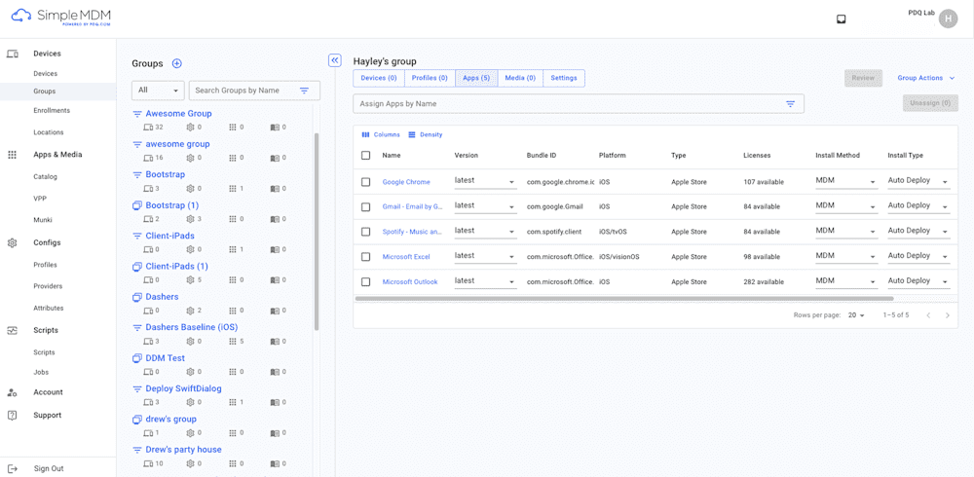Image resolution: width=974 pixels, height=477 pixels.
Task: Add a new group with plus icon
Action: [176, 63]
